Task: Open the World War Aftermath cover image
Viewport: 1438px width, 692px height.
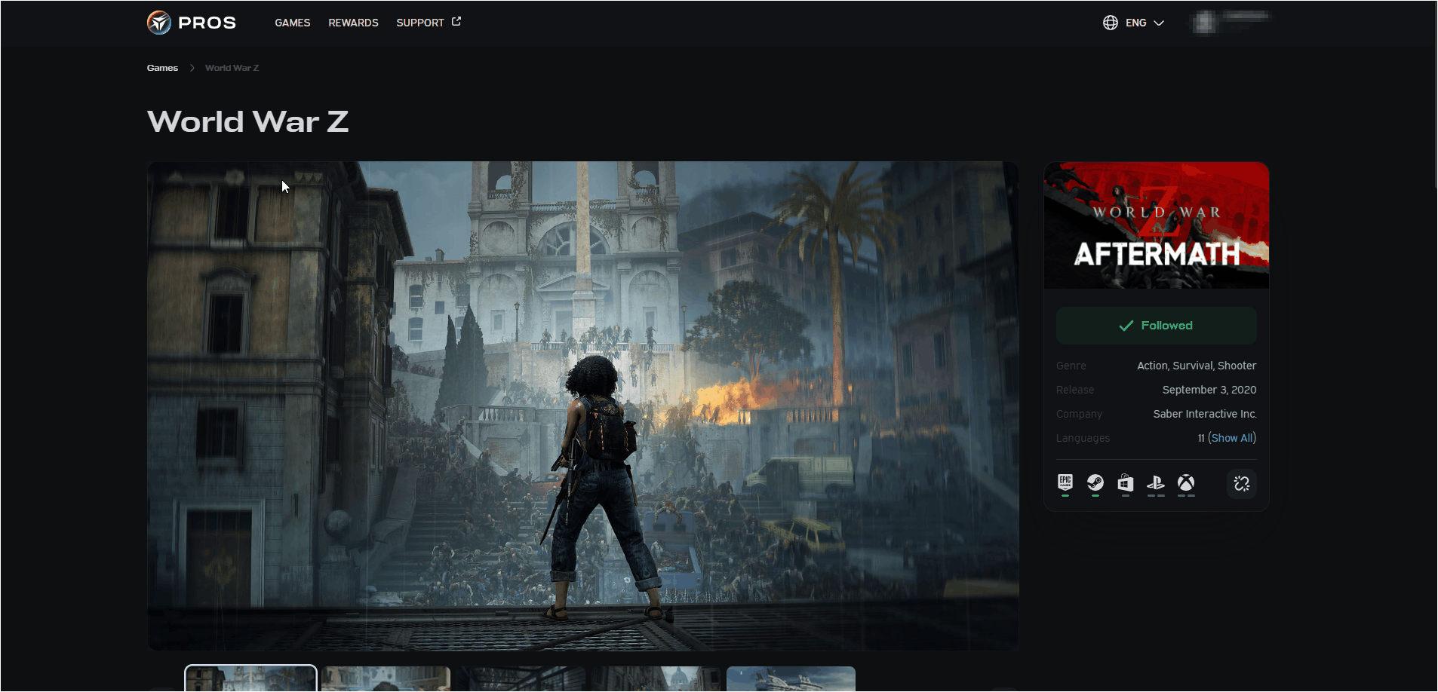Action: click(1156, 225)
